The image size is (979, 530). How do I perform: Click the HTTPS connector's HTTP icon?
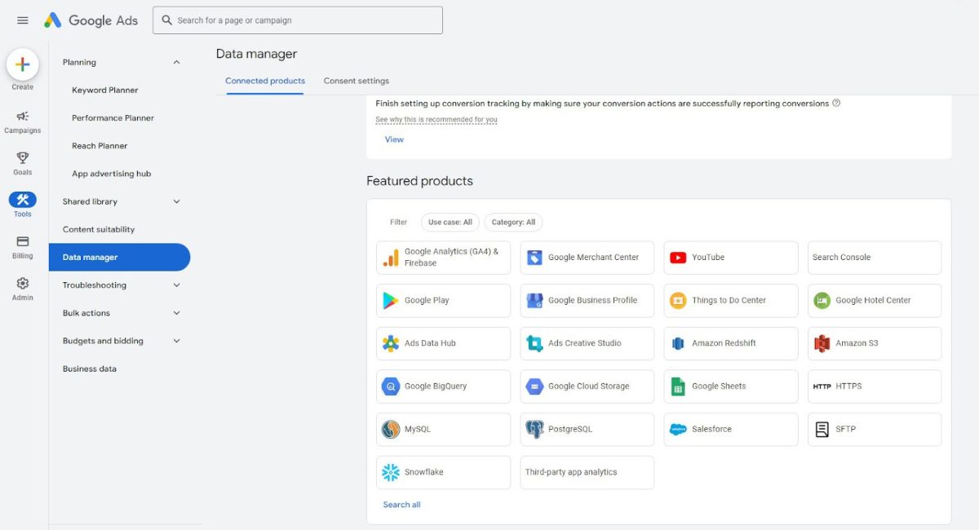tap(822, 386)
